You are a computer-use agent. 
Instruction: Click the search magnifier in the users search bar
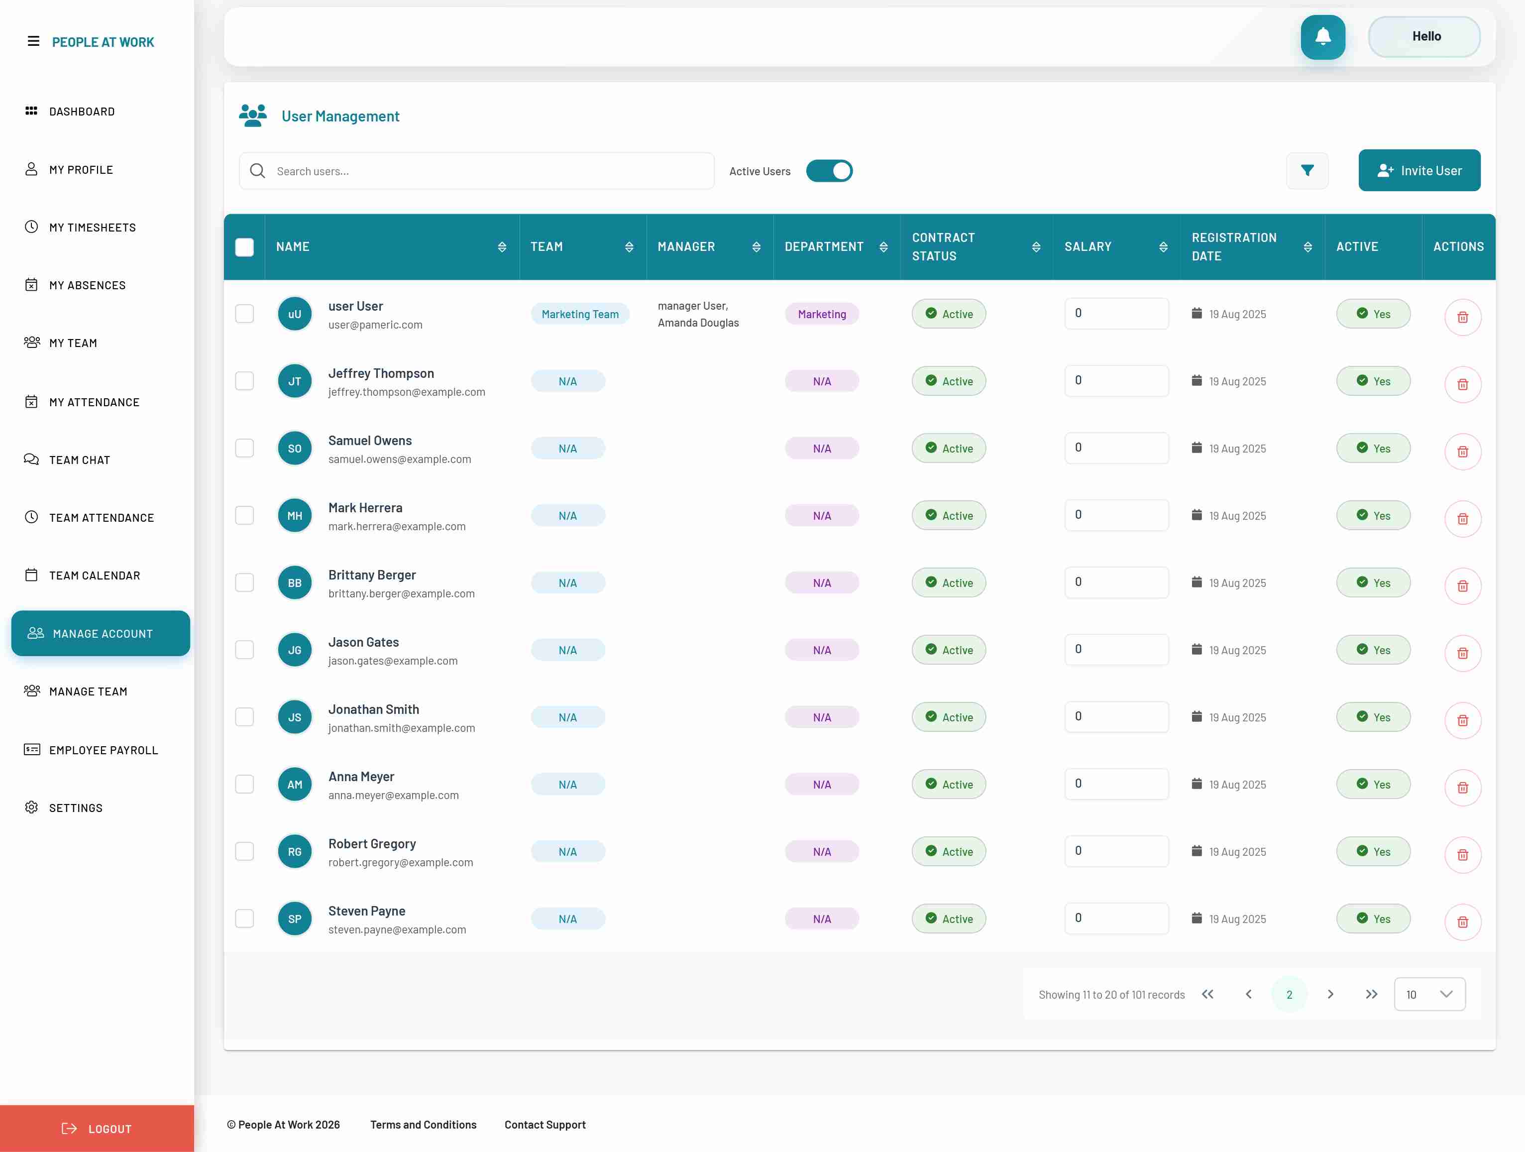[257, 170]
